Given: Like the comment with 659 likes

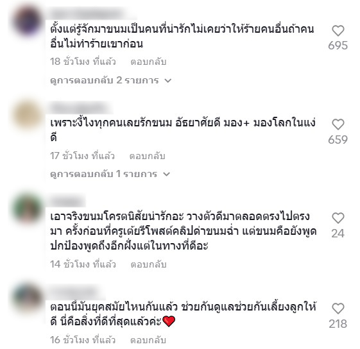Looking at the screenshot, I should pos(338,124).
